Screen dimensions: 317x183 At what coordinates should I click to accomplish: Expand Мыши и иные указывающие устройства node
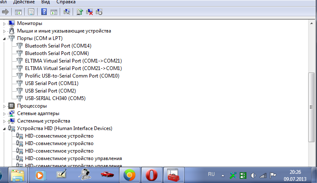click(4, 31)
